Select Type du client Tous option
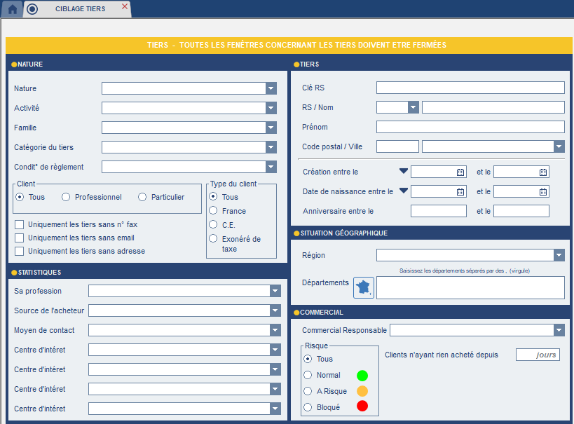The width and height of the screenshot is (574, 424). pyautogui.click(x=213, y=197)
